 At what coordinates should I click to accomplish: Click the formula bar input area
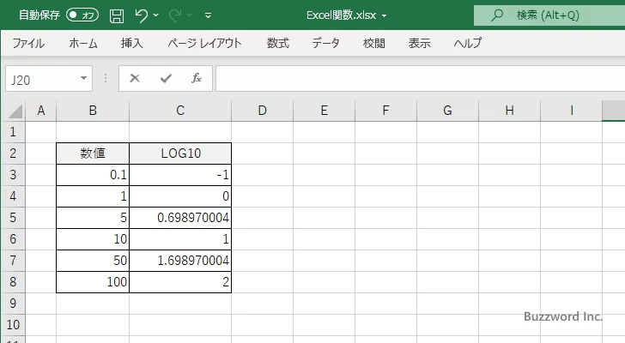pos(421,79)
